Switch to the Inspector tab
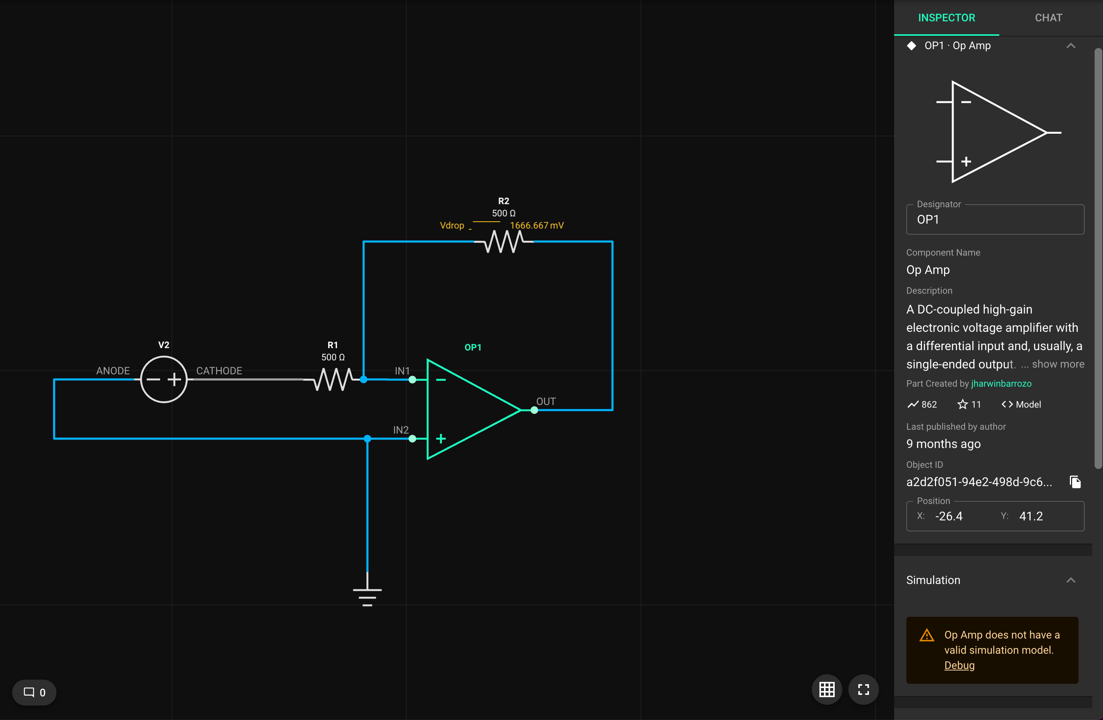 pos(946,18)
